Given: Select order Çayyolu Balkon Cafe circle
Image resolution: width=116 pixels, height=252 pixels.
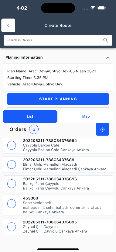Looking at the screenshot, I should [x=12, y=145].
